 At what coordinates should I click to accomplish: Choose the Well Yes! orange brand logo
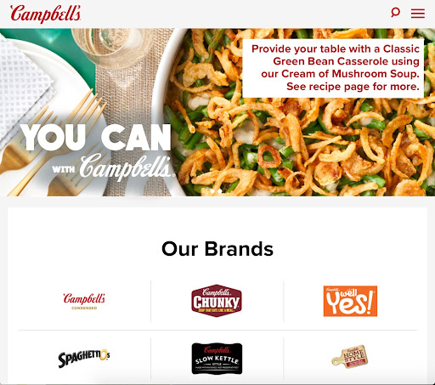pyautogui.click(x=350, y=301)
